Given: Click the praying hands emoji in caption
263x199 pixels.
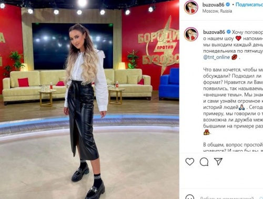Looking at the screenshot, I should (x=242, y=107).
